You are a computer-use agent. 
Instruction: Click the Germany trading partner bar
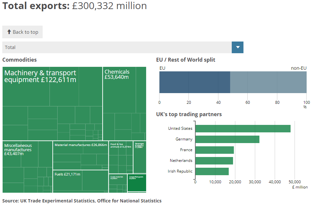(x=227, y=139)
